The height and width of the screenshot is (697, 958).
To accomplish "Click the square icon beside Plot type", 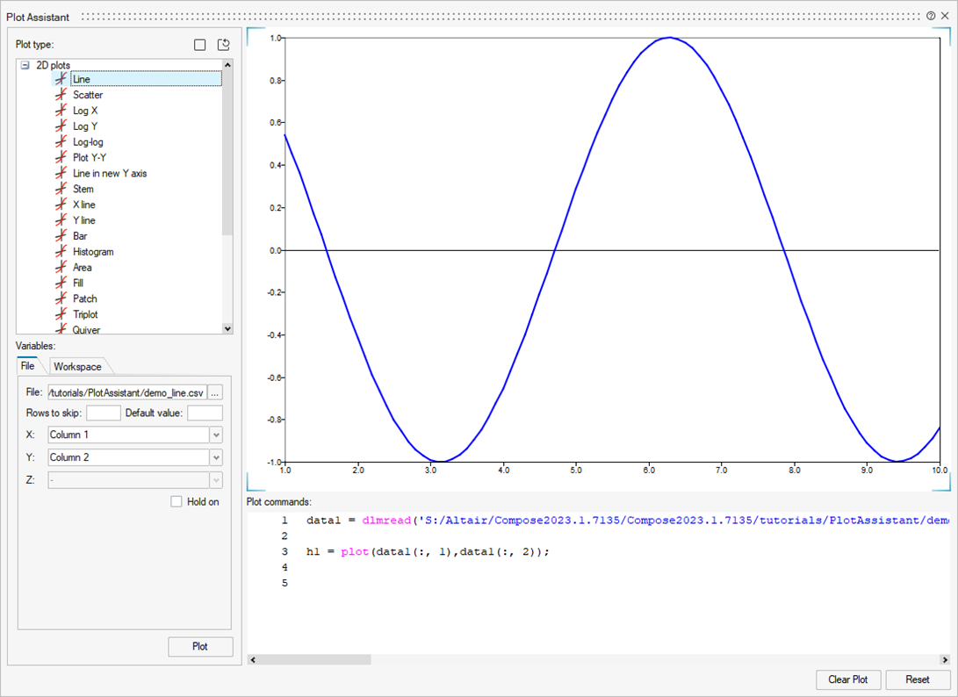I will [200, 45].
